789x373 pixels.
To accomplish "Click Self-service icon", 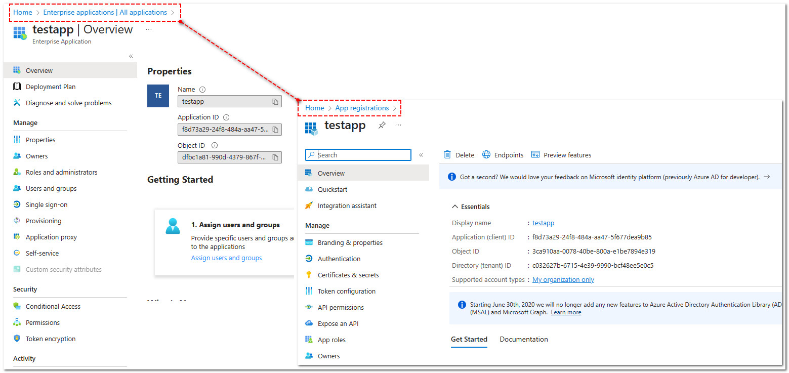I will point(17,253).
